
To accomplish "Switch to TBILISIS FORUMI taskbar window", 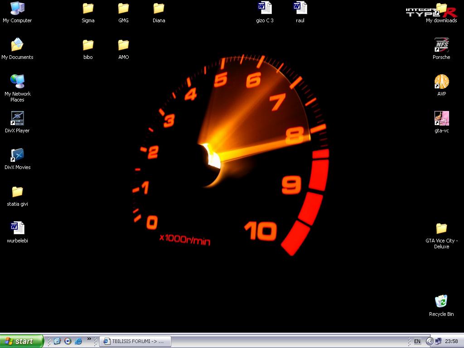I will (x=135, y=341).
